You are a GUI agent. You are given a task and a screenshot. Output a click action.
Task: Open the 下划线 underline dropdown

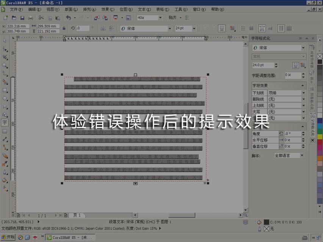click(x=303, y=93)
